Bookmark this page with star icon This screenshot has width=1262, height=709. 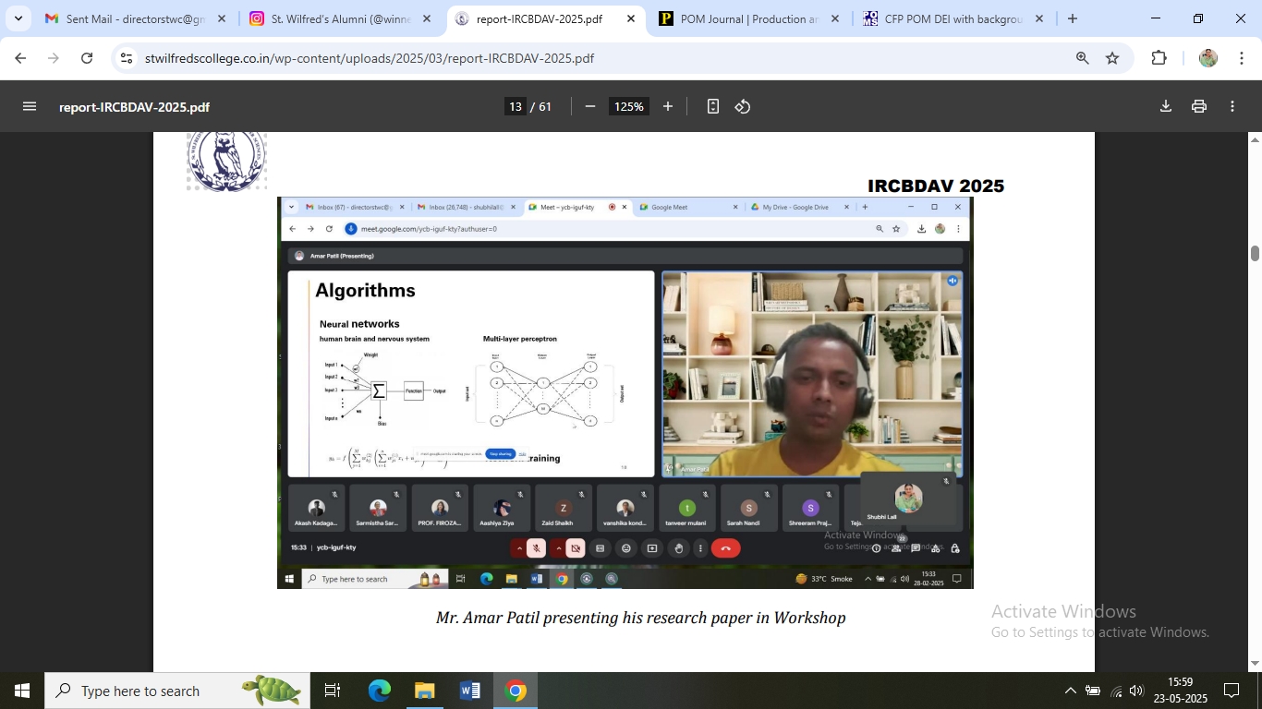tap(1112, 58)
